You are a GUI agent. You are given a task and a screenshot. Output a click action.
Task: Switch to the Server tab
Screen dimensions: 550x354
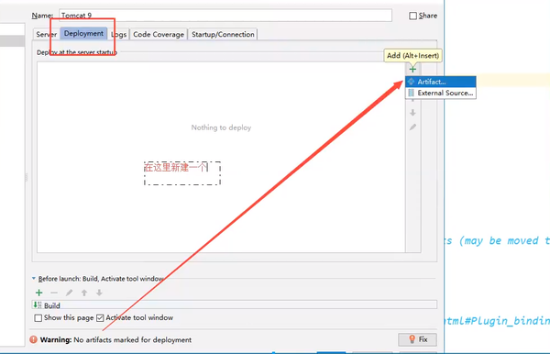pyautogui.click(x=47, y=34)
